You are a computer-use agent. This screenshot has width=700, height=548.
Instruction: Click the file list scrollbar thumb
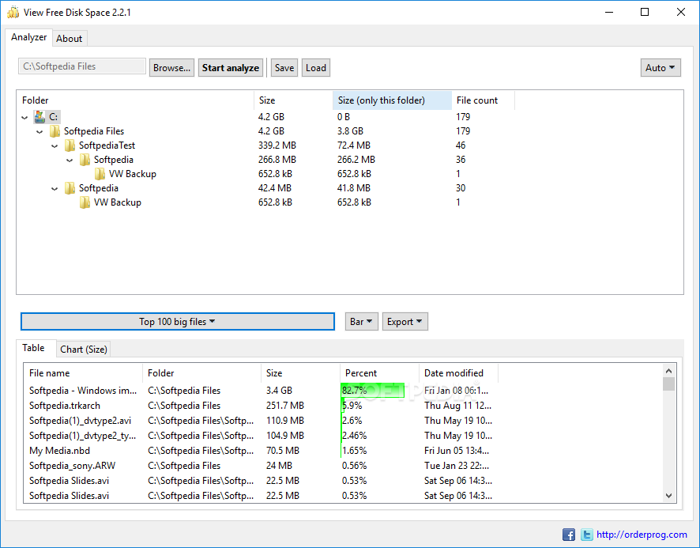[668, 384]
